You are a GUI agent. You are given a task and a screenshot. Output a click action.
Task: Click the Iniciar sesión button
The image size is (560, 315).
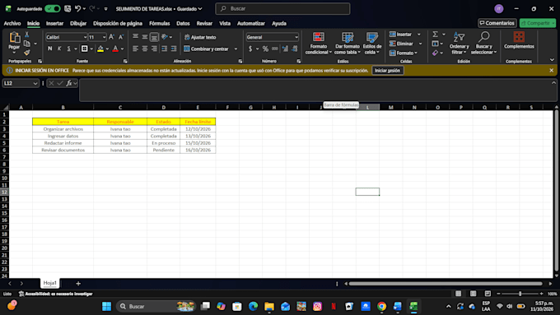click(388, 70)
